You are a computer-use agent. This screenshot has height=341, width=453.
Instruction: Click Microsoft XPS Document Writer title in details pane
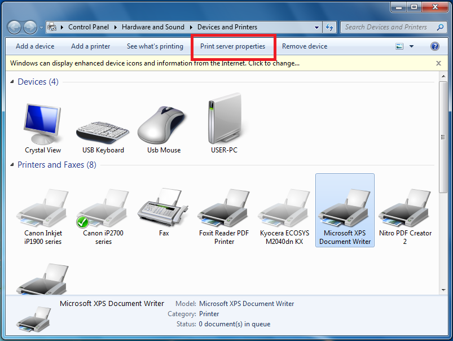click(112, 303)
